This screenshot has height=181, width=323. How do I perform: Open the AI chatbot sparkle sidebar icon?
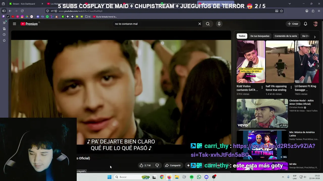coord(4,23)
